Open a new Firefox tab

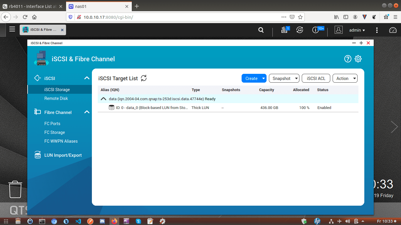[137, 6]
